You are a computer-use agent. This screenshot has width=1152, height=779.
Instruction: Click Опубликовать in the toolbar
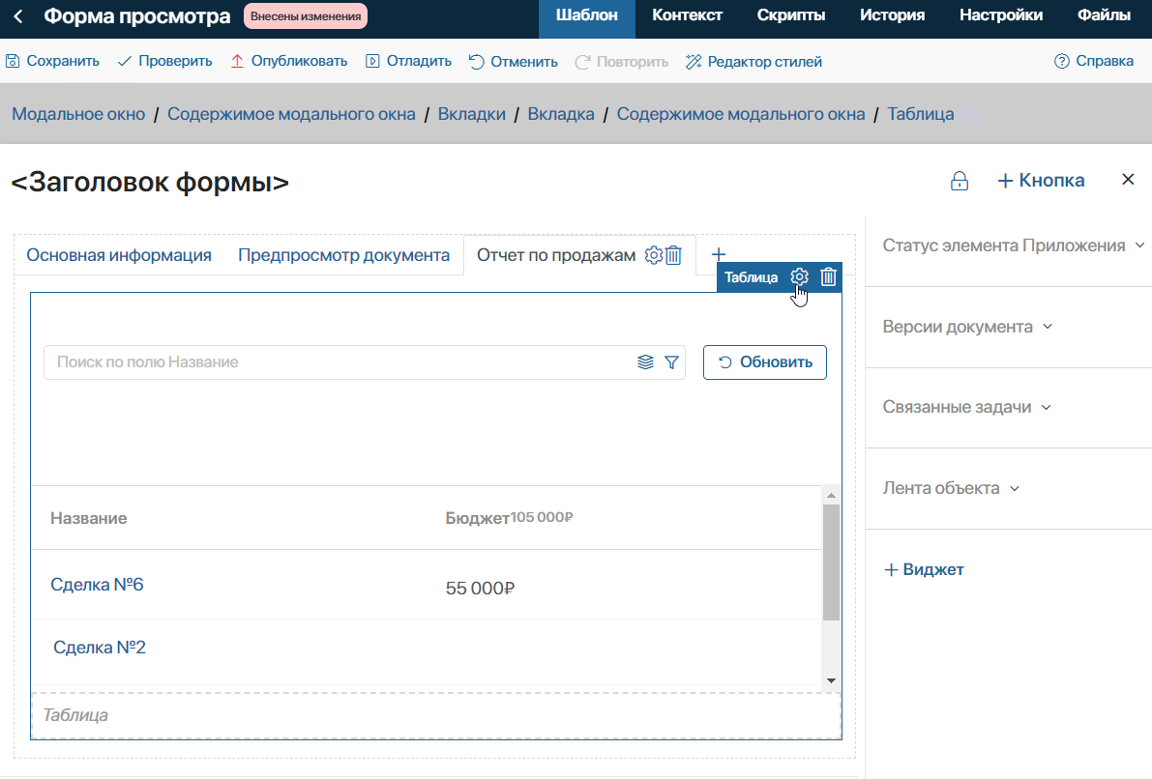(289, 61)
